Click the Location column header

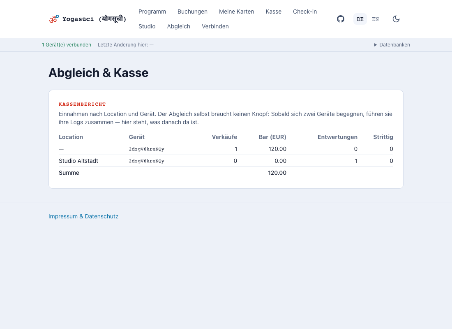[71, 137]
